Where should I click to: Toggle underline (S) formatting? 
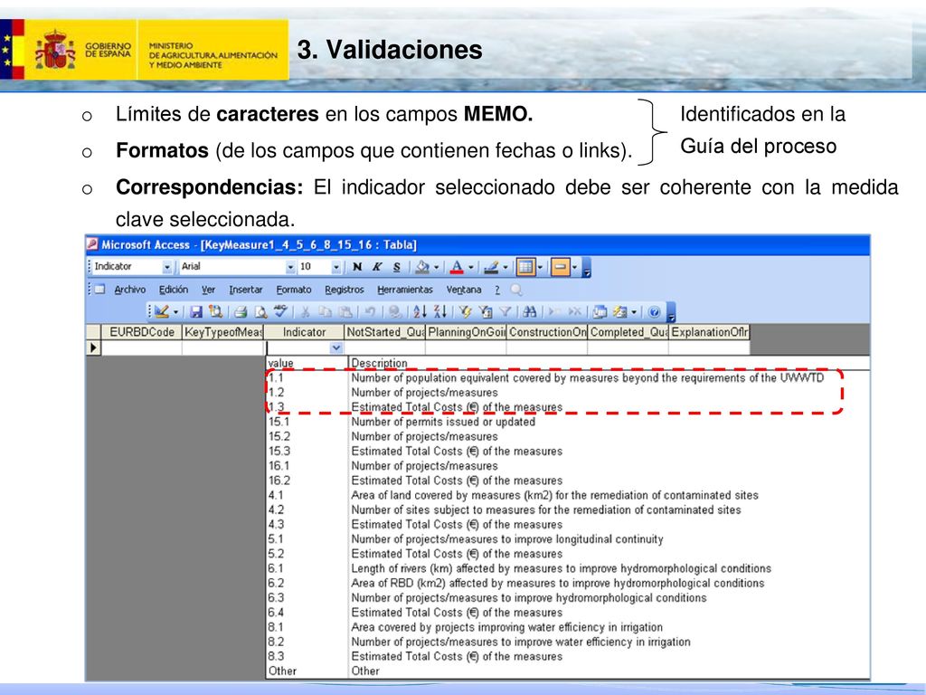point(397,267)
